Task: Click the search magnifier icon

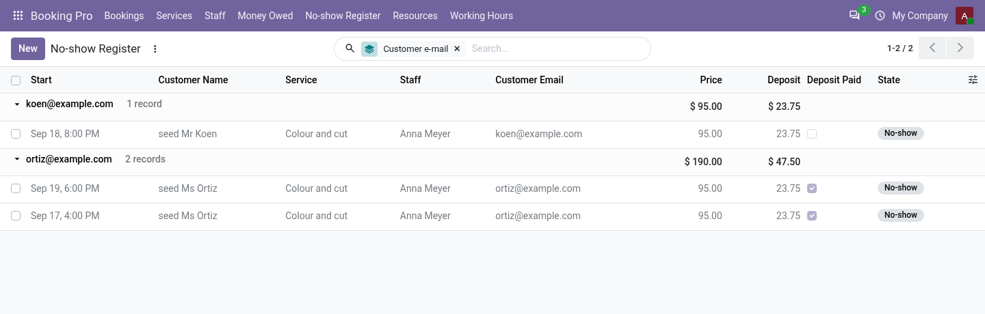Action: (350, 48)
